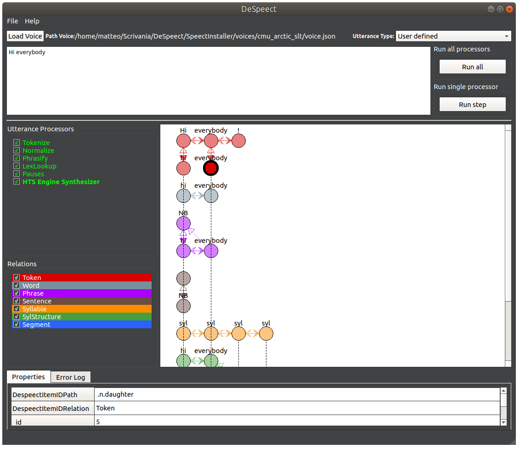Click the '.n.daughter' value cell
This screenshot has height=449, width=520.
[x=297, y=394]
